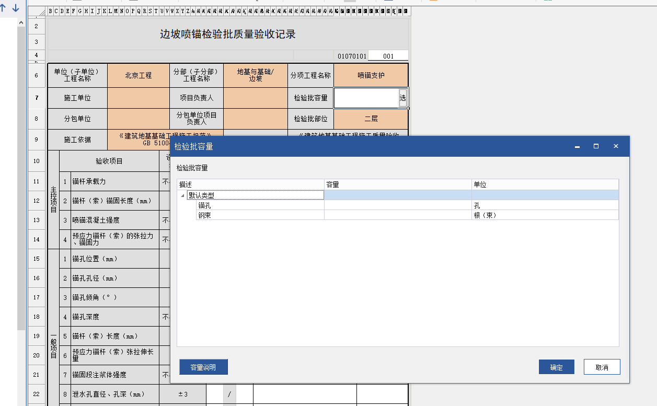Select row header 7 in the sheet
Image resolution: width=657 pixels, height=406 pixels.
click(36, 98)
